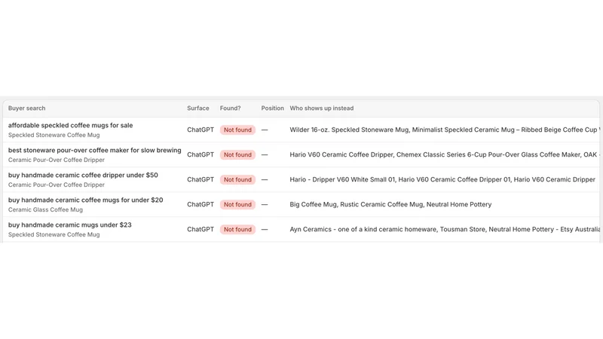
Task: Click ChatGPT surface in best stoneware row
Action: (200, 154)
